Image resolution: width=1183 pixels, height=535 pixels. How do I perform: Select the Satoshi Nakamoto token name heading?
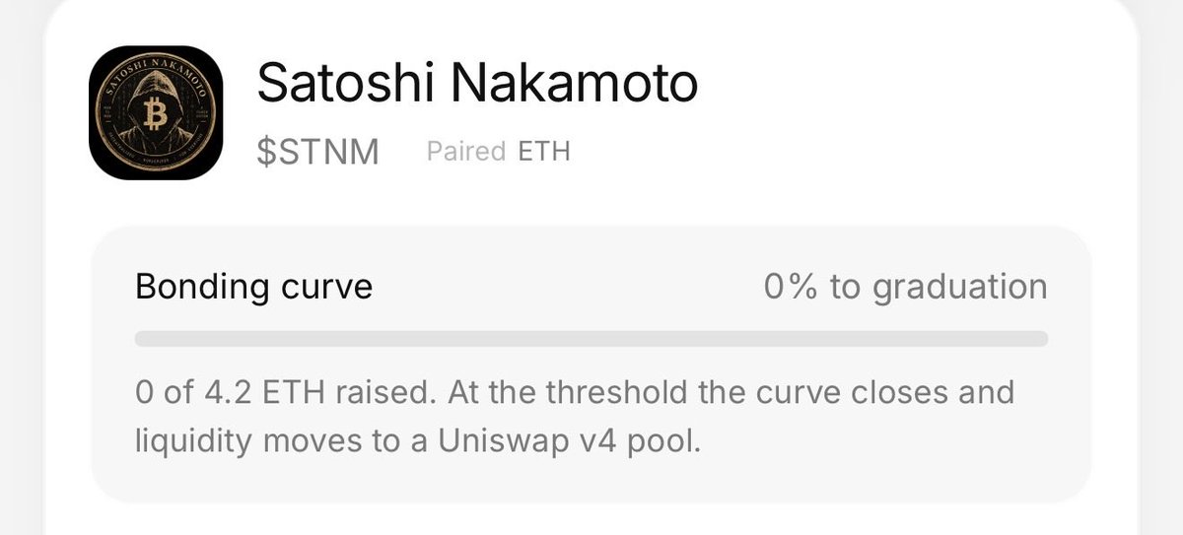pos(477,86)
